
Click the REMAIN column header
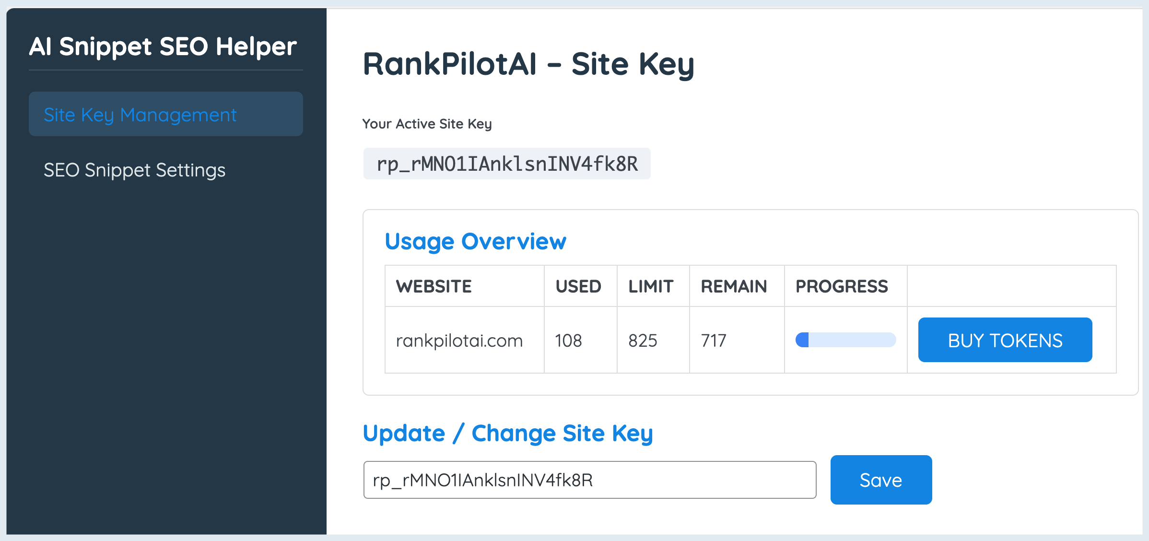(x=734, y=286)
